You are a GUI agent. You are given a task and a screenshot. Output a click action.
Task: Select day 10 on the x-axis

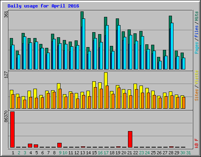(x=65, y=153)
